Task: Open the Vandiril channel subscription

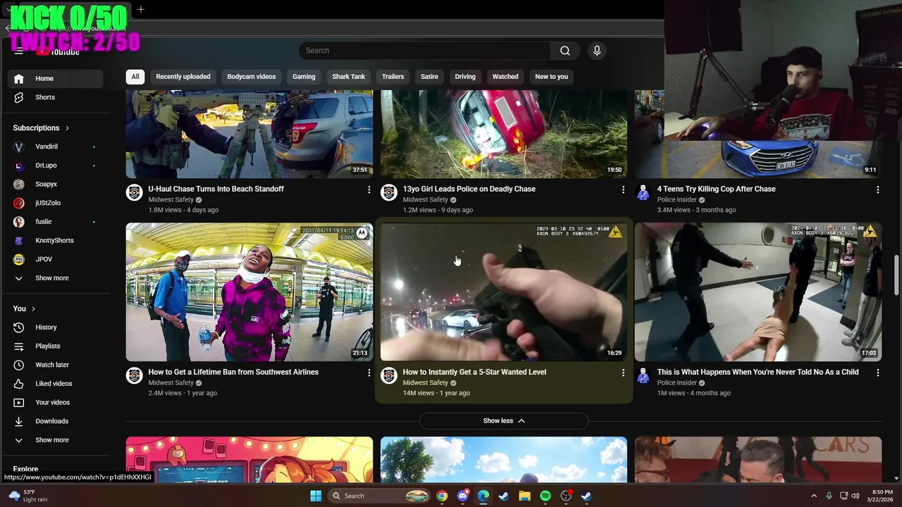Action: (55, 146)
